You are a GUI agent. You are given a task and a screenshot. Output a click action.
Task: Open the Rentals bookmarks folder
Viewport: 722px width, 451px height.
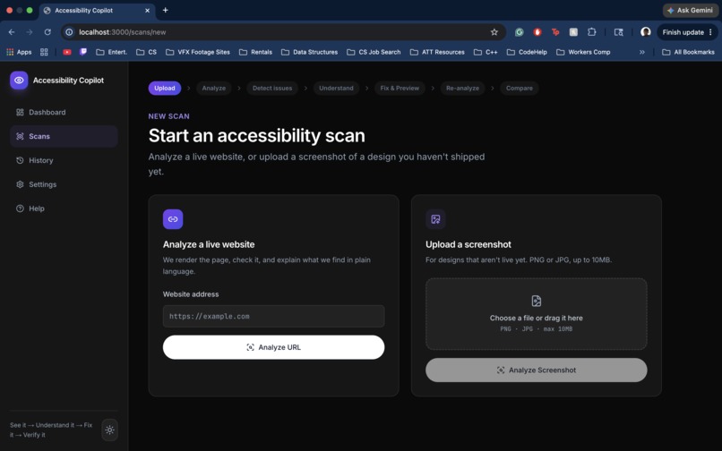pyautogui.click(x=255, y=52)
